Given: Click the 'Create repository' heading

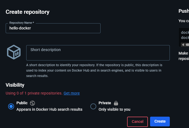Looking at the screenshot, I should (28, 12).
